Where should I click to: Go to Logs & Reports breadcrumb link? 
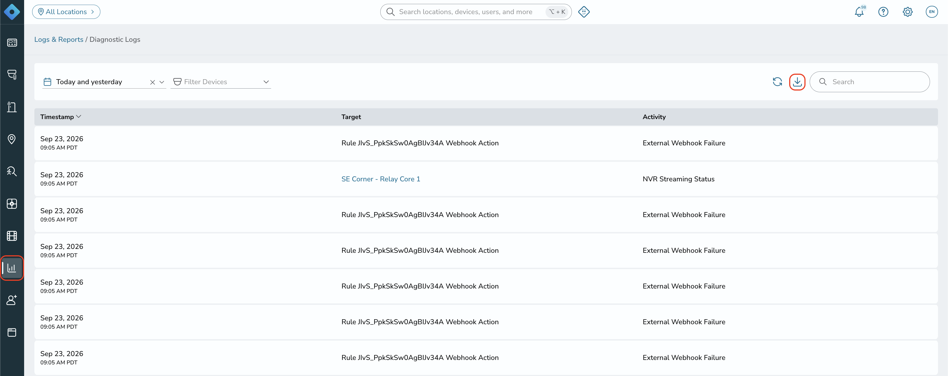[59, 39]
